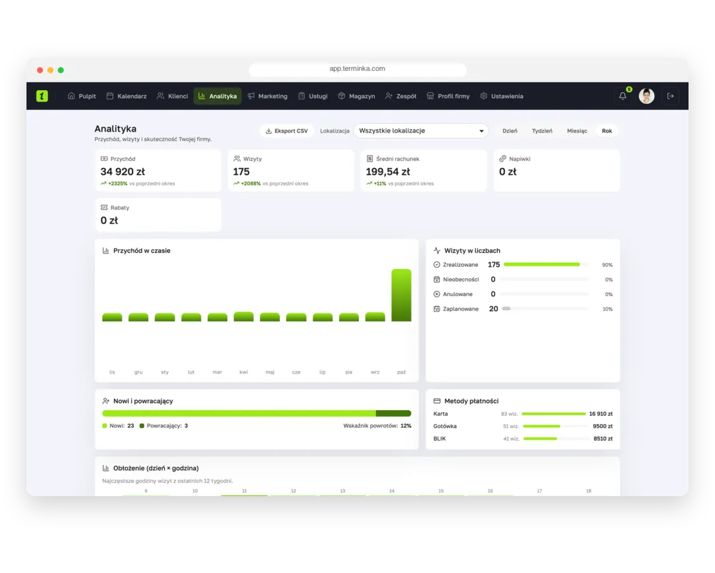This screenshot has width=715, height=573.
Task: Click the +2325% revenue change text
Action: click(x=118, y=183)
